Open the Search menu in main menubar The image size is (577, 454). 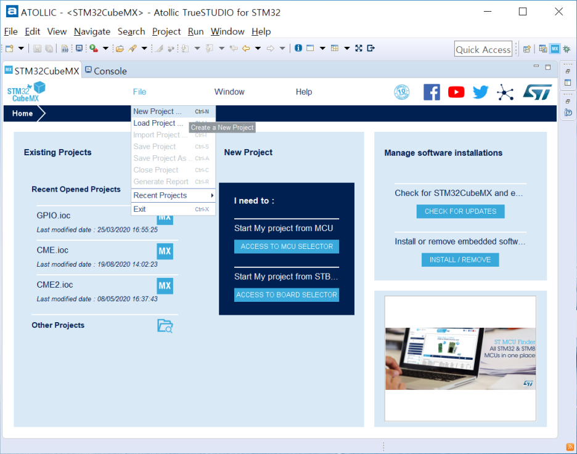point(131,31)
